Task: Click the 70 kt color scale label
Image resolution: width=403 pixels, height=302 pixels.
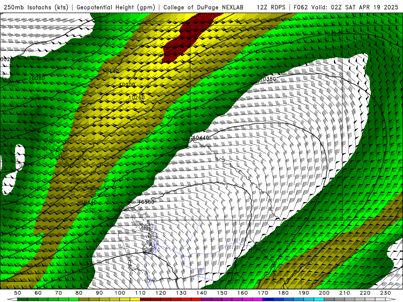Action: pos(58,293)
